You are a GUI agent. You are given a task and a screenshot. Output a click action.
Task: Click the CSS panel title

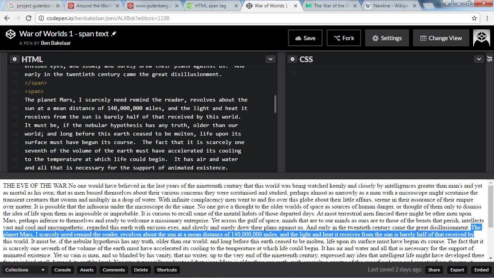tap(306, 59)
